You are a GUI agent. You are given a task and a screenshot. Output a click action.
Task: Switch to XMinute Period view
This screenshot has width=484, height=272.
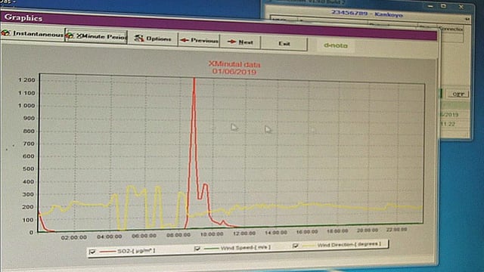pyautogui.click(x=96, y=36)
